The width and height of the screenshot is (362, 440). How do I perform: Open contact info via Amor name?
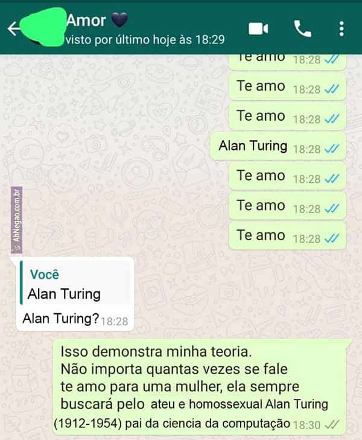click(x=86, y=21)
